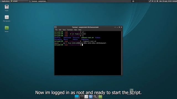Launch File Manager from bottom dock
177x99 pixels.
pos(86,97)
